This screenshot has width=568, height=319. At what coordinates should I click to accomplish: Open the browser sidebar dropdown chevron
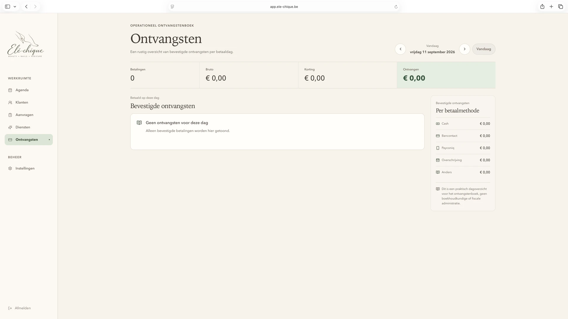[x=15, y=6]
